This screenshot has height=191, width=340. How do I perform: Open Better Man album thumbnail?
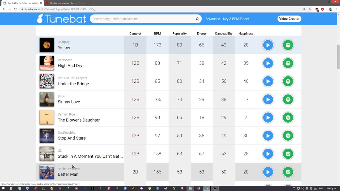coord(47,172)
